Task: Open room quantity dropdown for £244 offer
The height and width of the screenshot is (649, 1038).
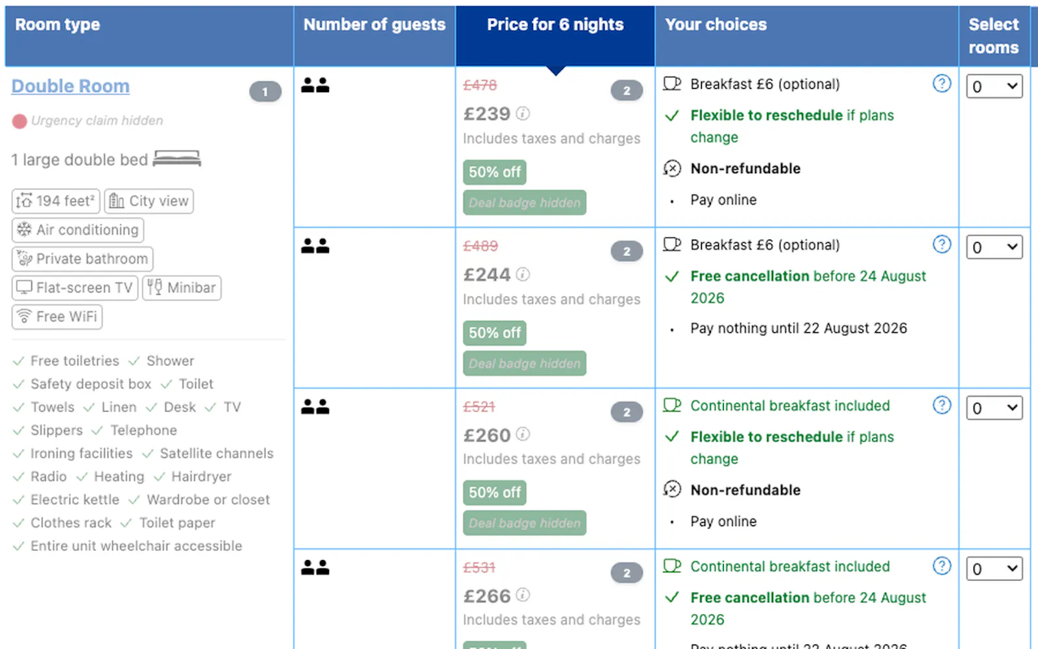Action: click(x=994, y=247)
